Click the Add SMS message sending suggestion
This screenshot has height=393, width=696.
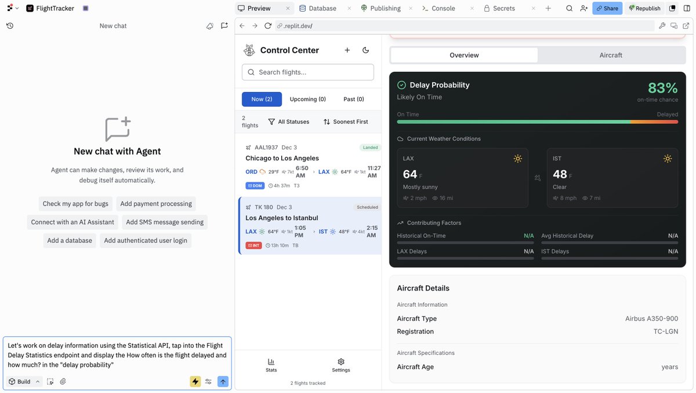coord(165,222)
